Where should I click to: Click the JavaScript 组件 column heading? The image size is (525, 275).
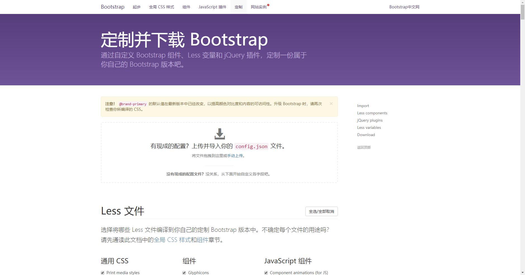coord(288,261)
